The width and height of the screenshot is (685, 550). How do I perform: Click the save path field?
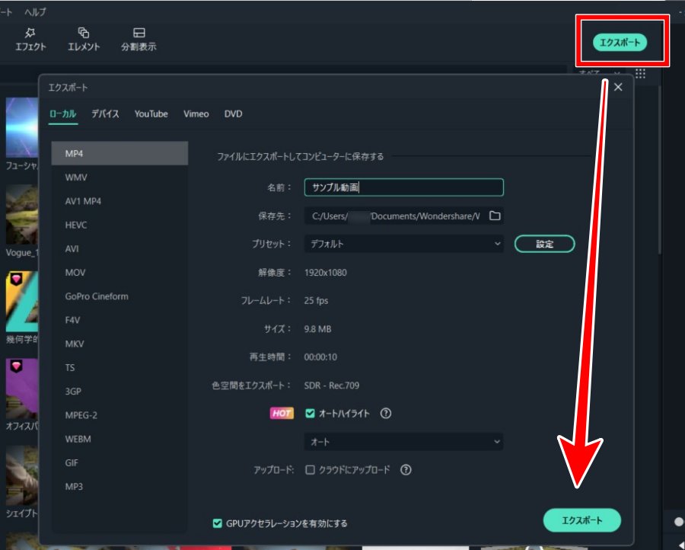396,216
